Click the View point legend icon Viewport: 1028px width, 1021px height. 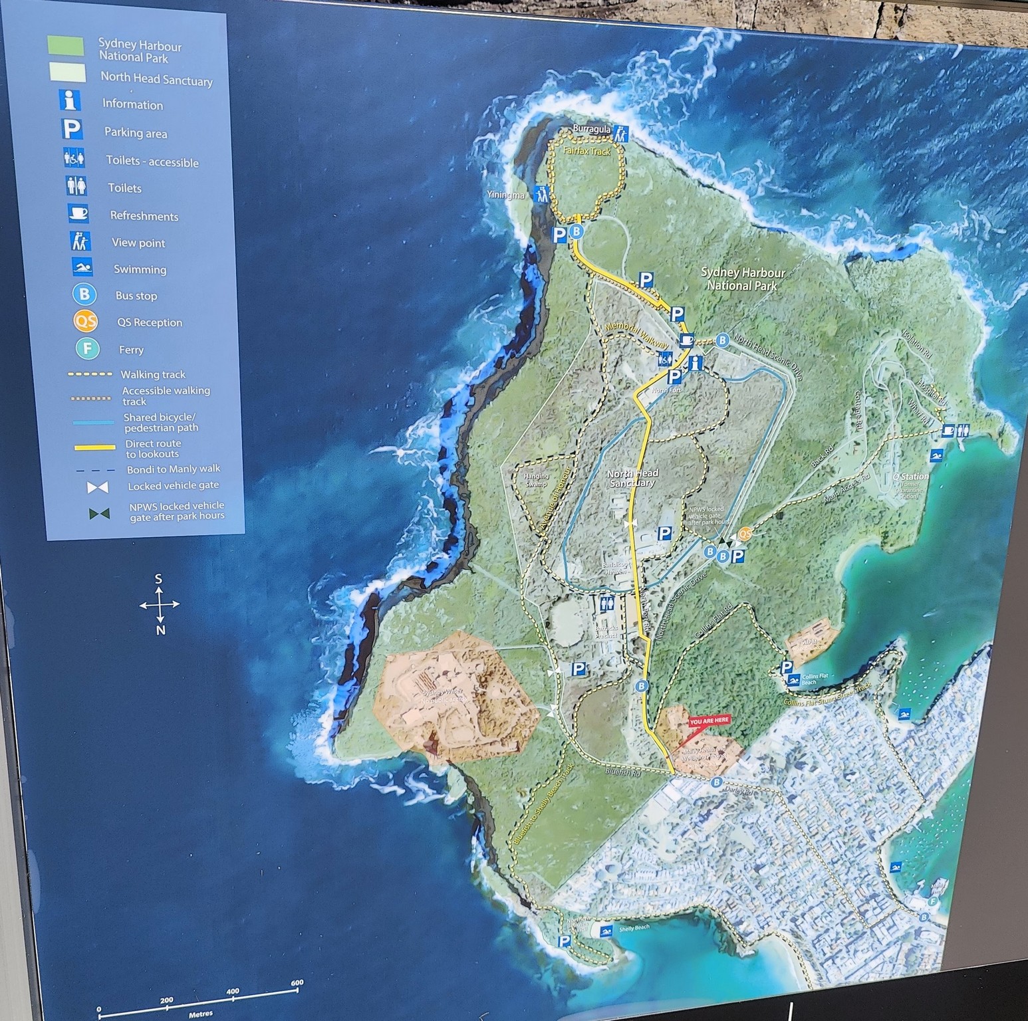[x=81, y=241]
